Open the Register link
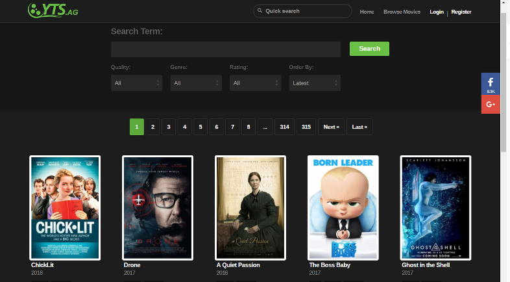The image size is (510, 282). pyautogui.click(x=461, y=12)
